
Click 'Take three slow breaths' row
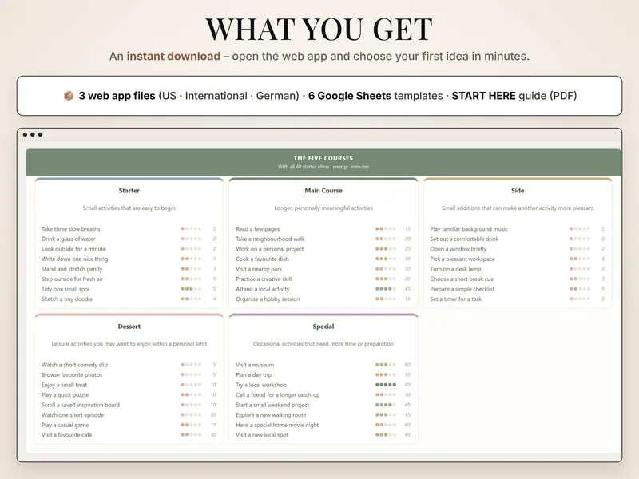coord(129,229)
